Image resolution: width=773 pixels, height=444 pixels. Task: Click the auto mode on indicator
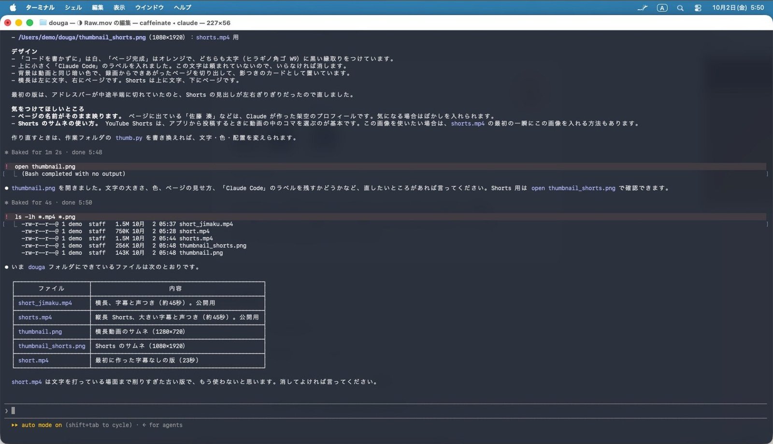click(x=37, y=425)
